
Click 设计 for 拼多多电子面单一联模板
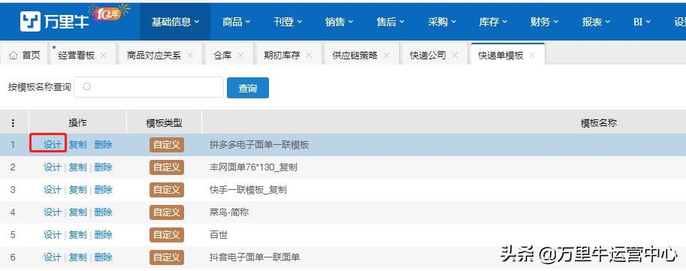(52, 145)
